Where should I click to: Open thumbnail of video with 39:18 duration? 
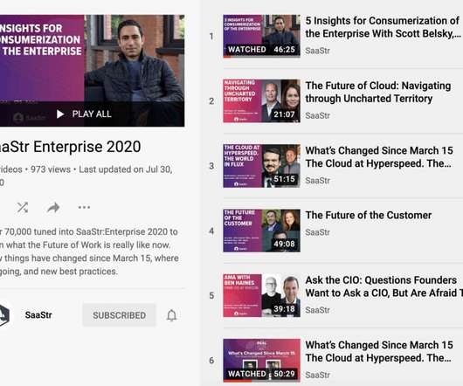(x=261, y=295)
